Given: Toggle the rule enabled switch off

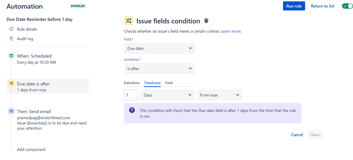Looking at the screenshot, I should coord(347,6).
